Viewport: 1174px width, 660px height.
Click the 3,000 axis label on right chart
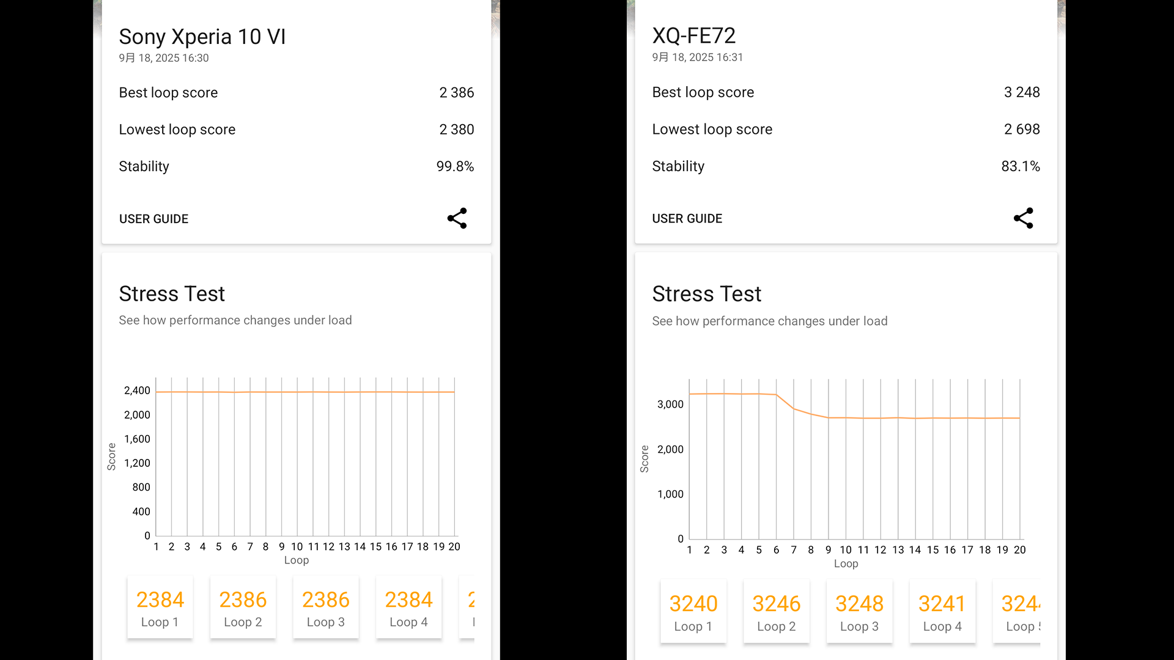click(x=670, y=404)
